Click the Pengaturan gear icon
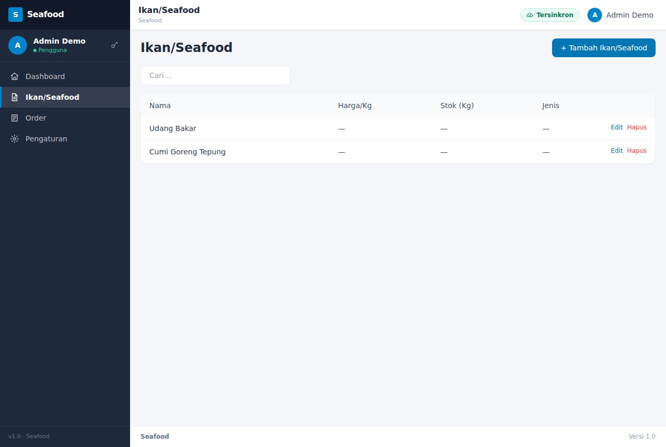Viewport: 666px width, 447px height. tap(15, 139)
